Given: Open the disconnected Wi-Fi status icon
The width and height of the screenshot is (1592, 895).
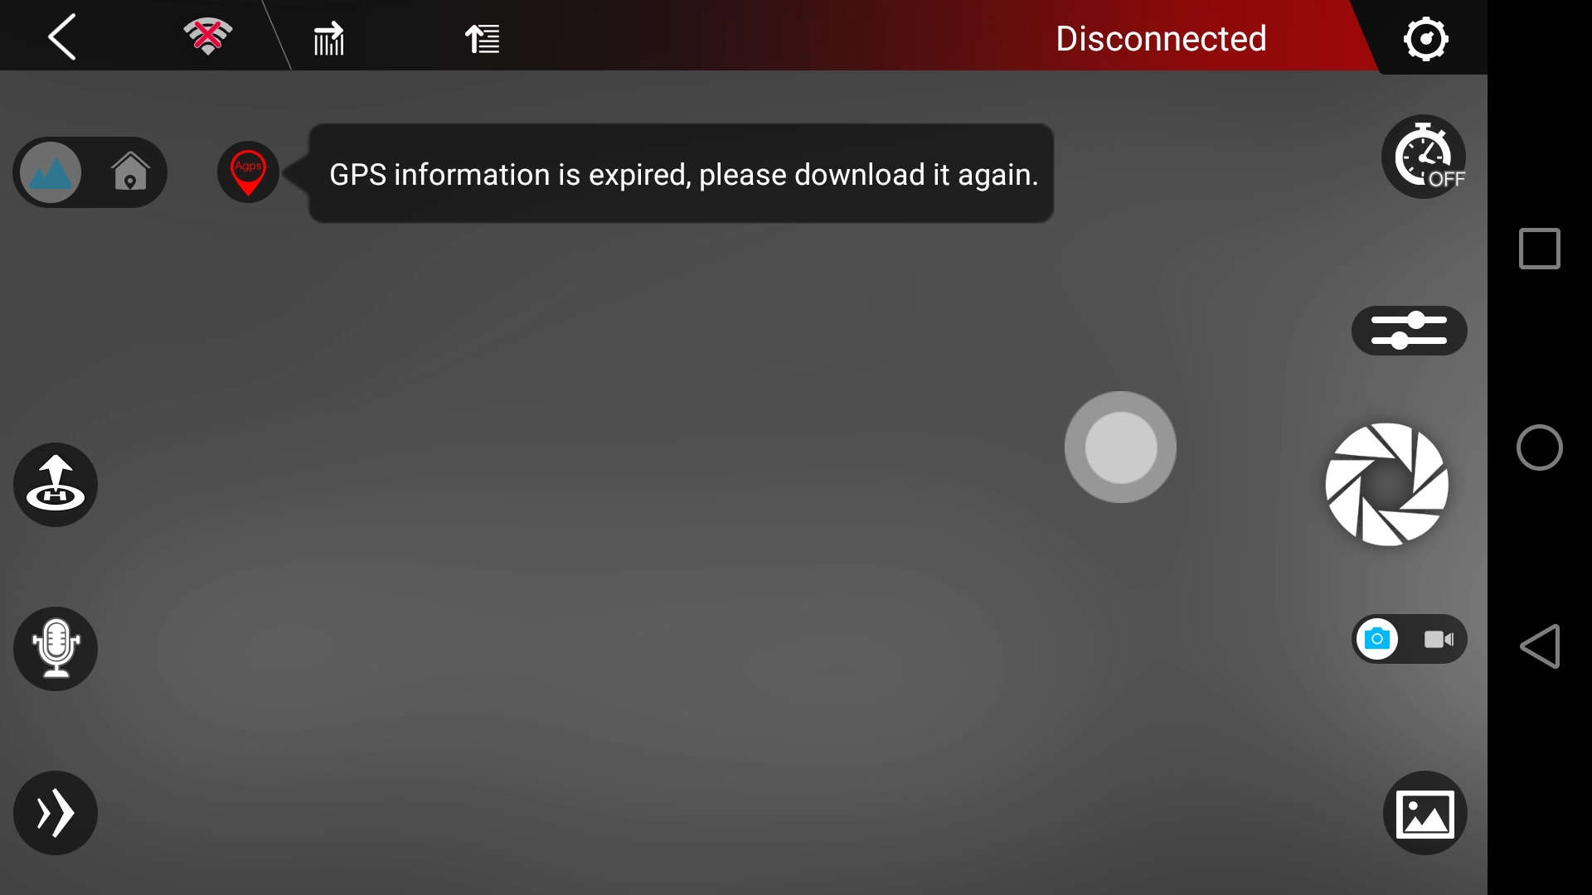Looking at the screenshot, I should (207, 36).
